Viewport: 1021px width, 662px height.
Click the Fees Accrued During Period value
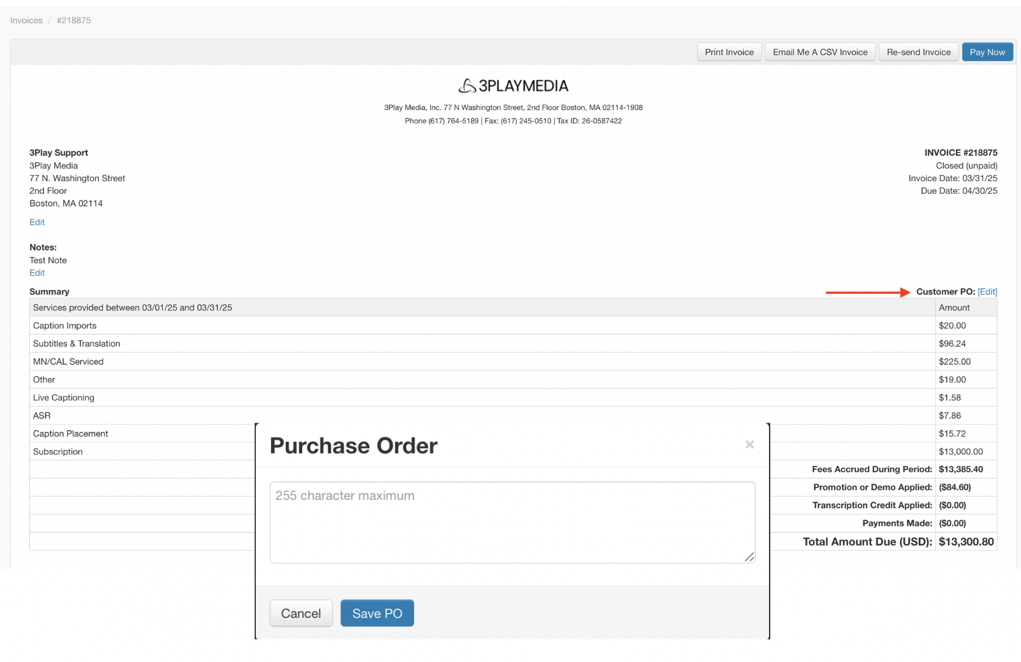[961, 469]
